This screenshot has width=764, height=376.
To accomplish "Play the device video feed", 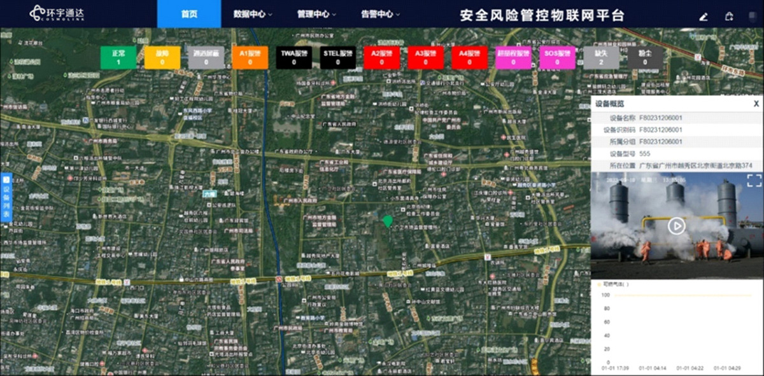I will [x=677, y=226].
